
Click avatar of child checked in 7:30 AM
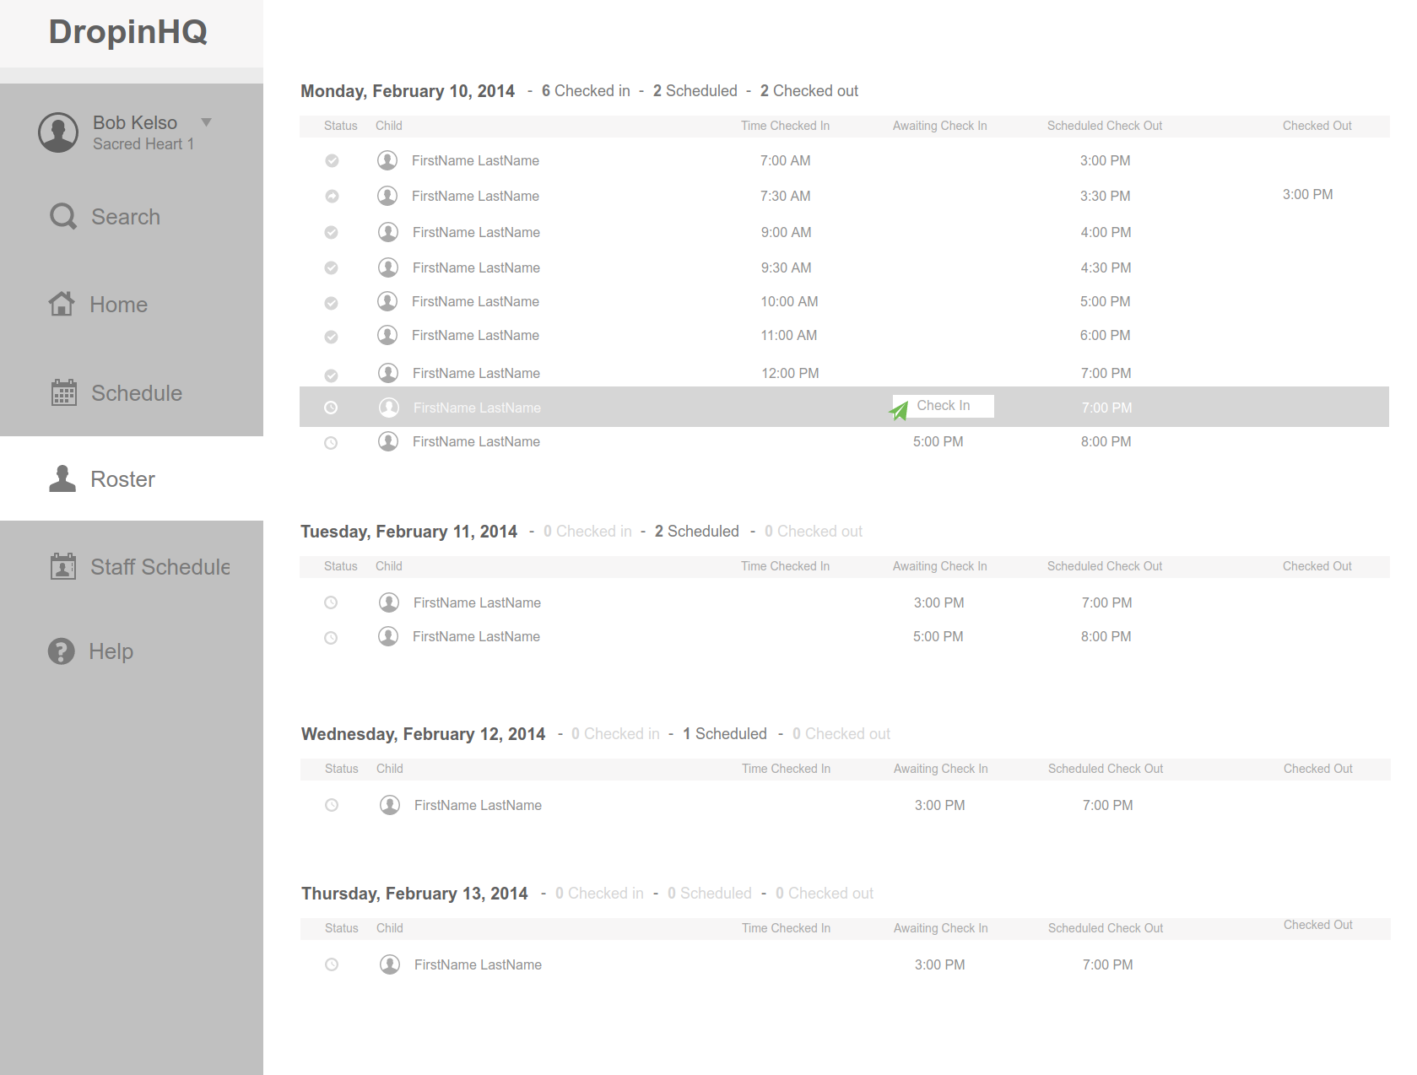(387, 196)
